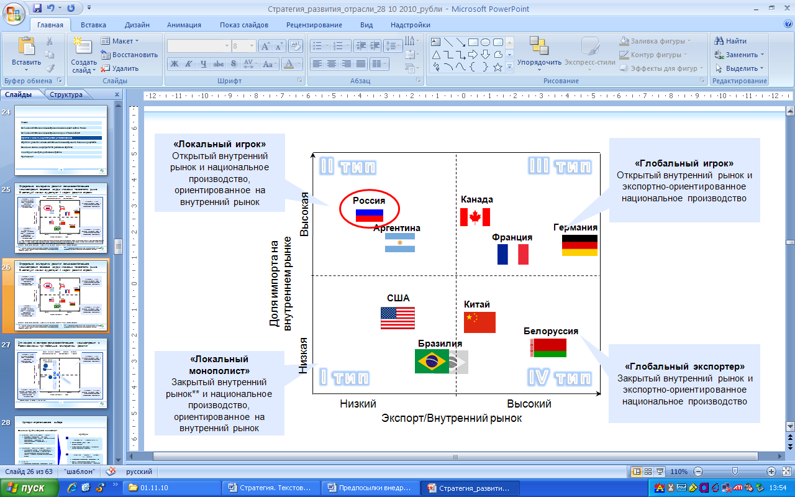This screenshot has width=795, height=497.
Task: Open the Вставка ribbon tab
Action: click(x=93, y=25)
